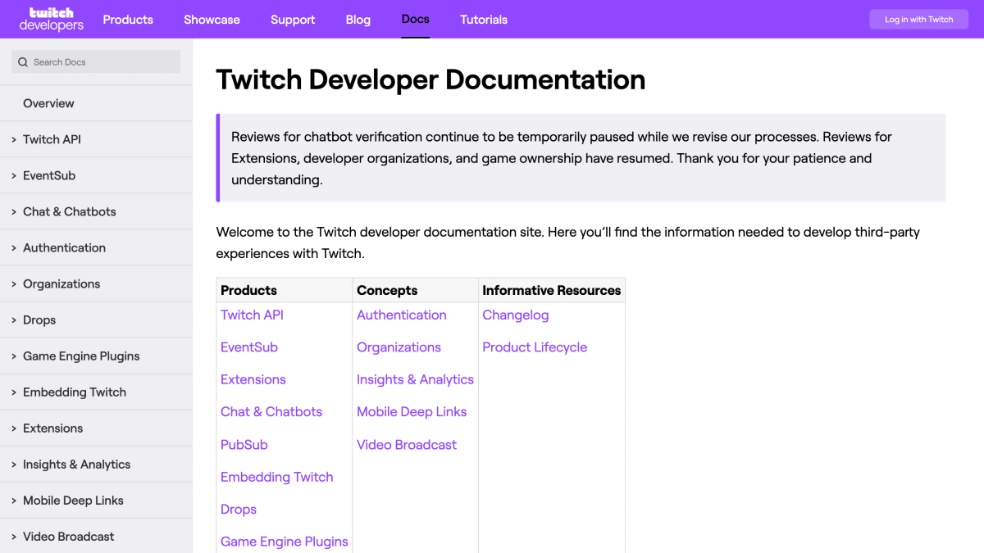This screenshot has width=984, height=553.
Task: Expand the Twitch API chevron in sidebar
Action: tap(14, 139)
